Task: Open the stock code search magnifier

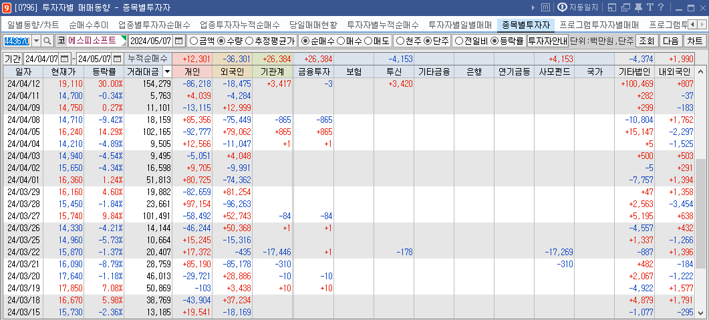Action: pyautogui.click(x=47, y=41)
